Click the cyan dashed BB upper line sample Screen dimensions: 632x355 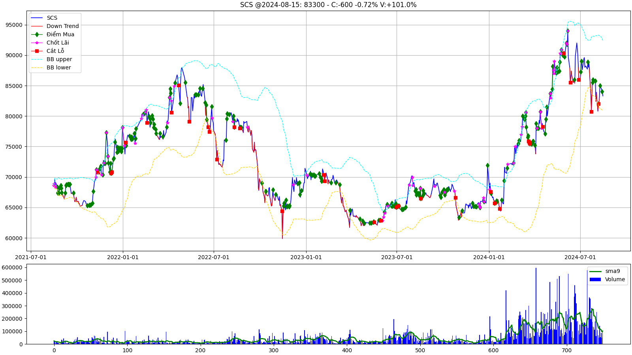37,59
